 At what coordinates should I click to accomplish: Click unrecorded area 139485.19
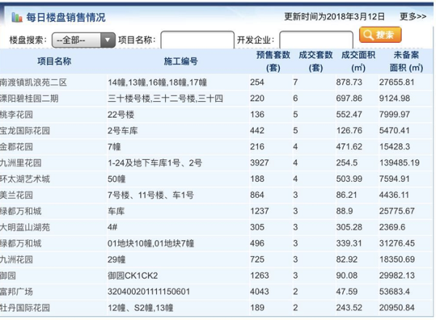(x=400, y=163)
